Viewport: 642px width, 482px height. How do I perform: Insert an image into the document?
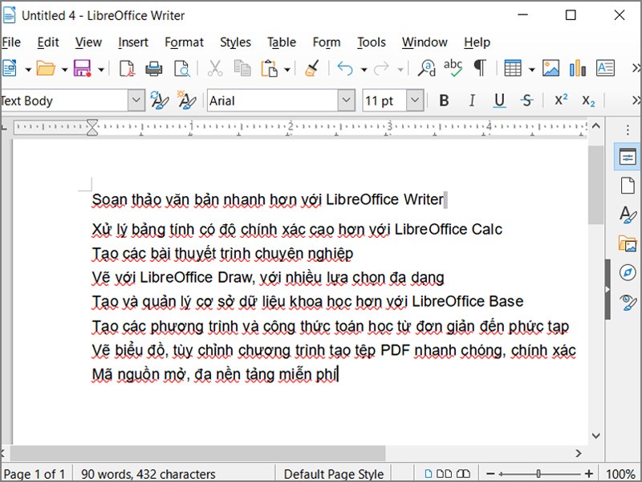point(551,68)
